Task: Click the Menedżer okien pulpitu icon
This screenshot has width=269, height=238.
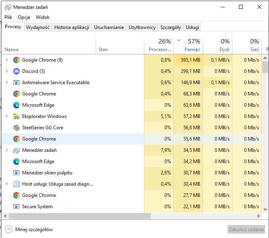Action: 16,173
